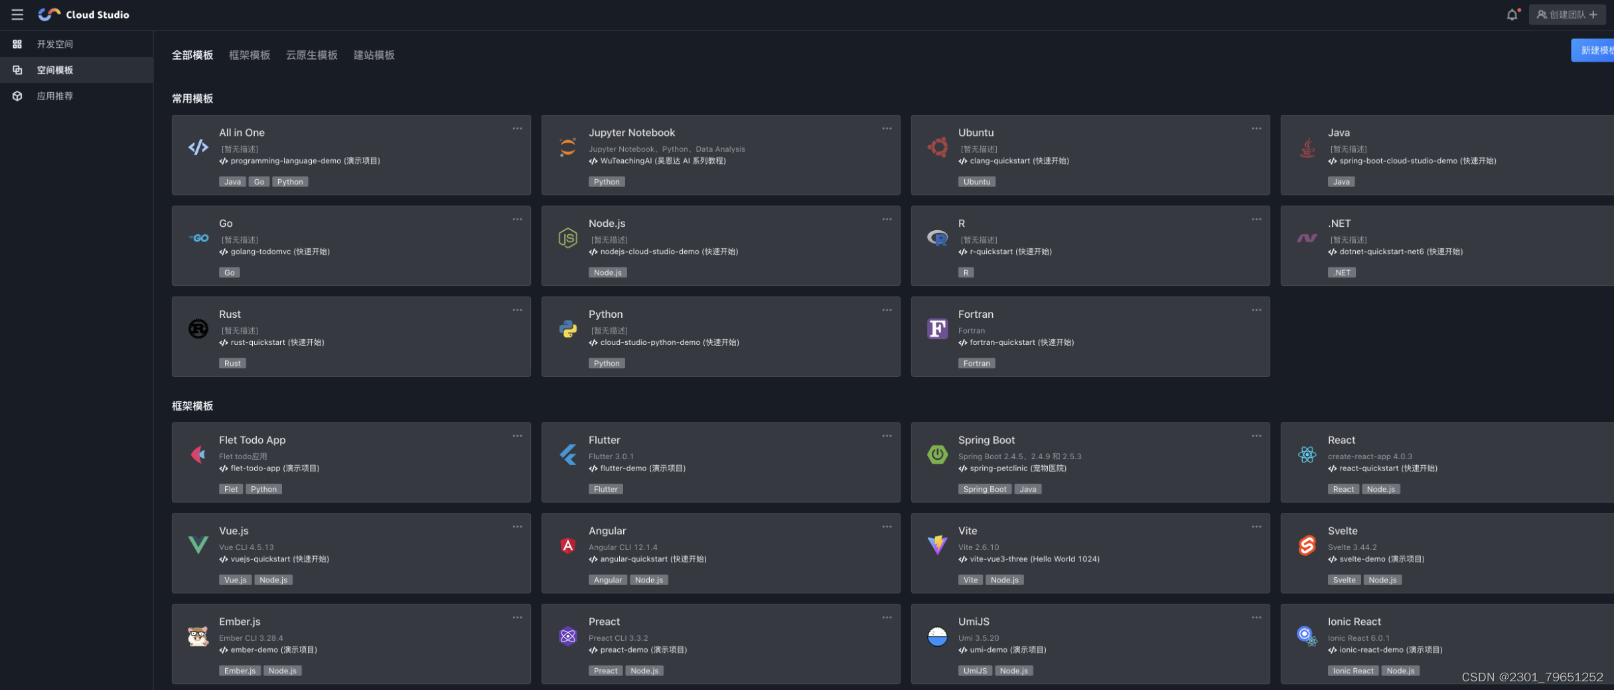Click the Fortran tag label
Screen dimensions: 1614x690
pos(976,364)
